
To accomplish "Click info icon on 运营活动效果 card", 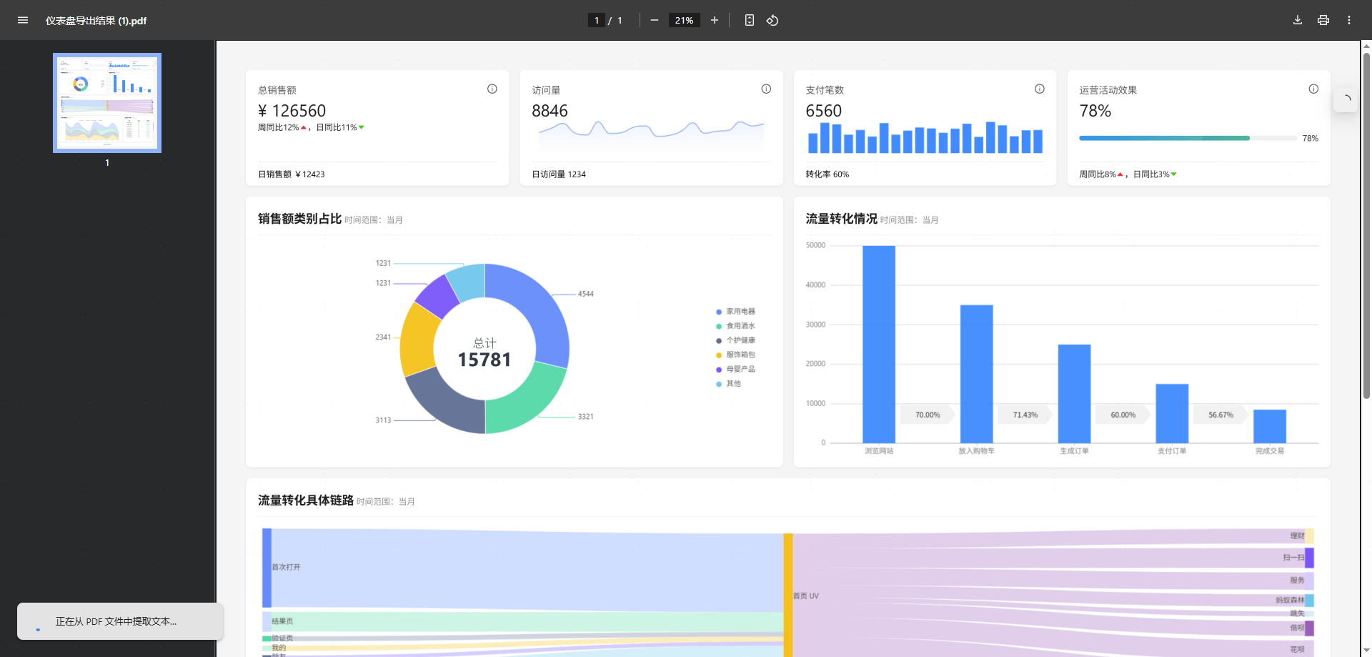I will tap(1313, 89).
